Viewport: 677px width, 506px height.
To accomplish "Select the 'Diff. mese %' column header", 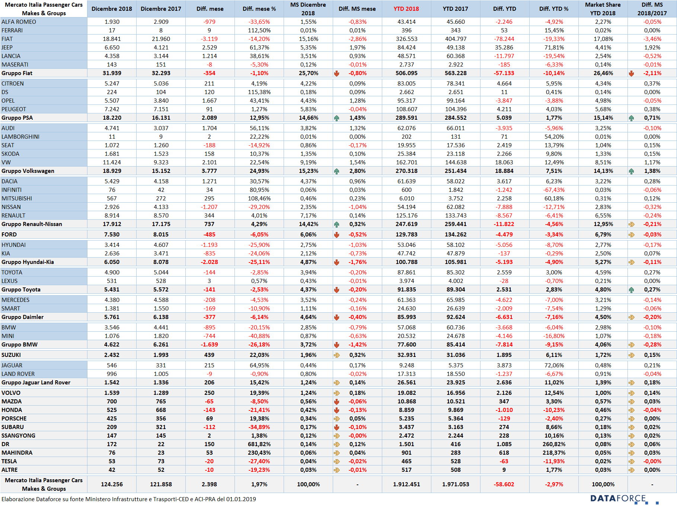I will pyautogui.click(x=259, y=9).
